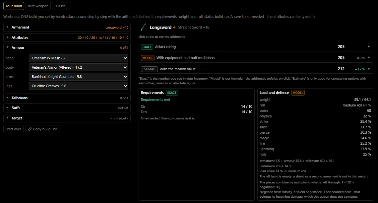Click the pierce negation 30.3 %
This screenshot has height=203, width=378.
(x=365, y=132)
